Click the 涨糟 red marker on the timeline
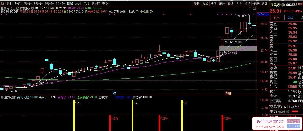 coord(228,93)
